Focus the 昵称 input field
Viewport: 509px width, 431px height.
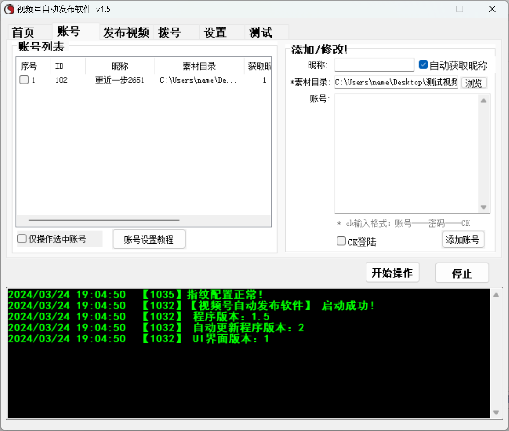point(374,65)
